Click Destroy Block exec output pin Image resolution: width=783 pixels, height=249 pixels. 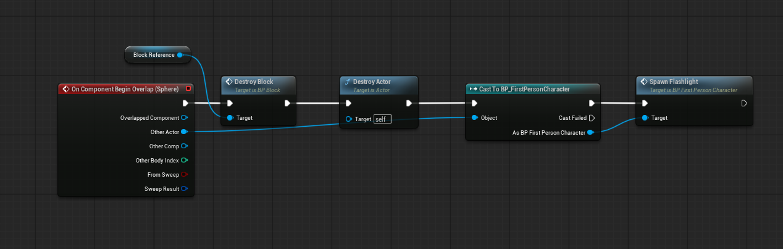287,103
